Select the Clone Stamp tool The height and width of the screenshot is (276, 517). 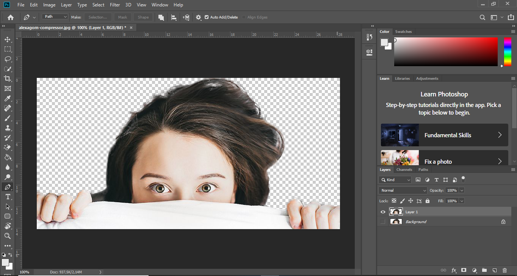point(8,128)
